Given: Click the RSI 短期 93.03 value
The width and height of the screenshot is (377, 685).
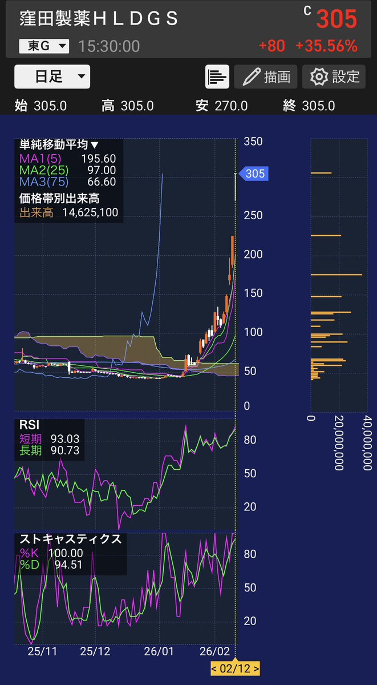Looking at the screenshot, I should coord(50,439).
